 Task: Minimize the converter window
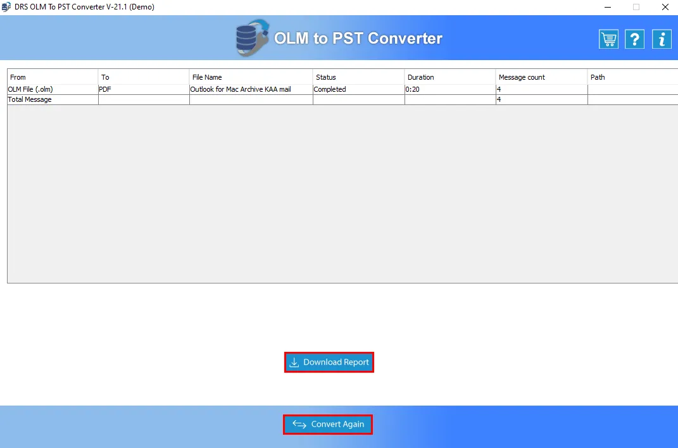pos(608,7)
